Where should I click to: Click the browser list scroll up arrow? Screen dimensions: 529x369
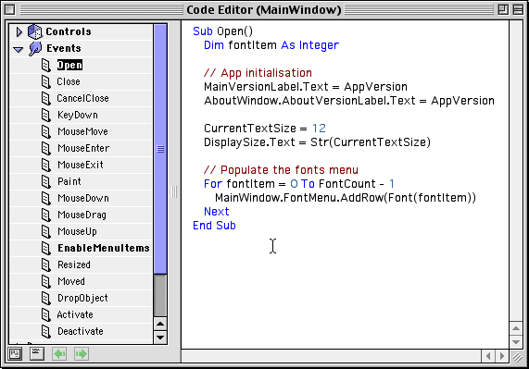pos(160,324)
